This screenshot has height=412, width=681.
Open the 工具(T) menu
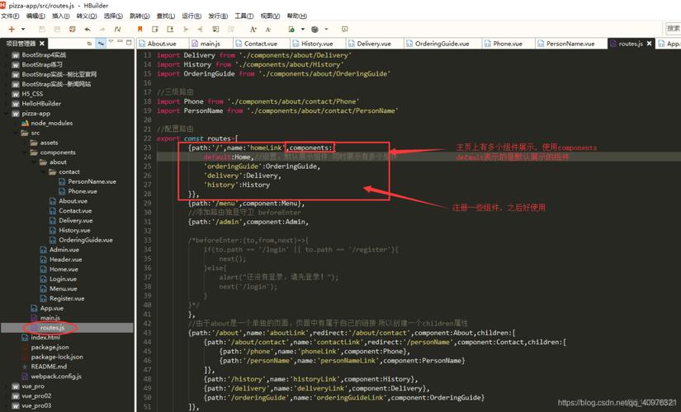pos(244,16)
